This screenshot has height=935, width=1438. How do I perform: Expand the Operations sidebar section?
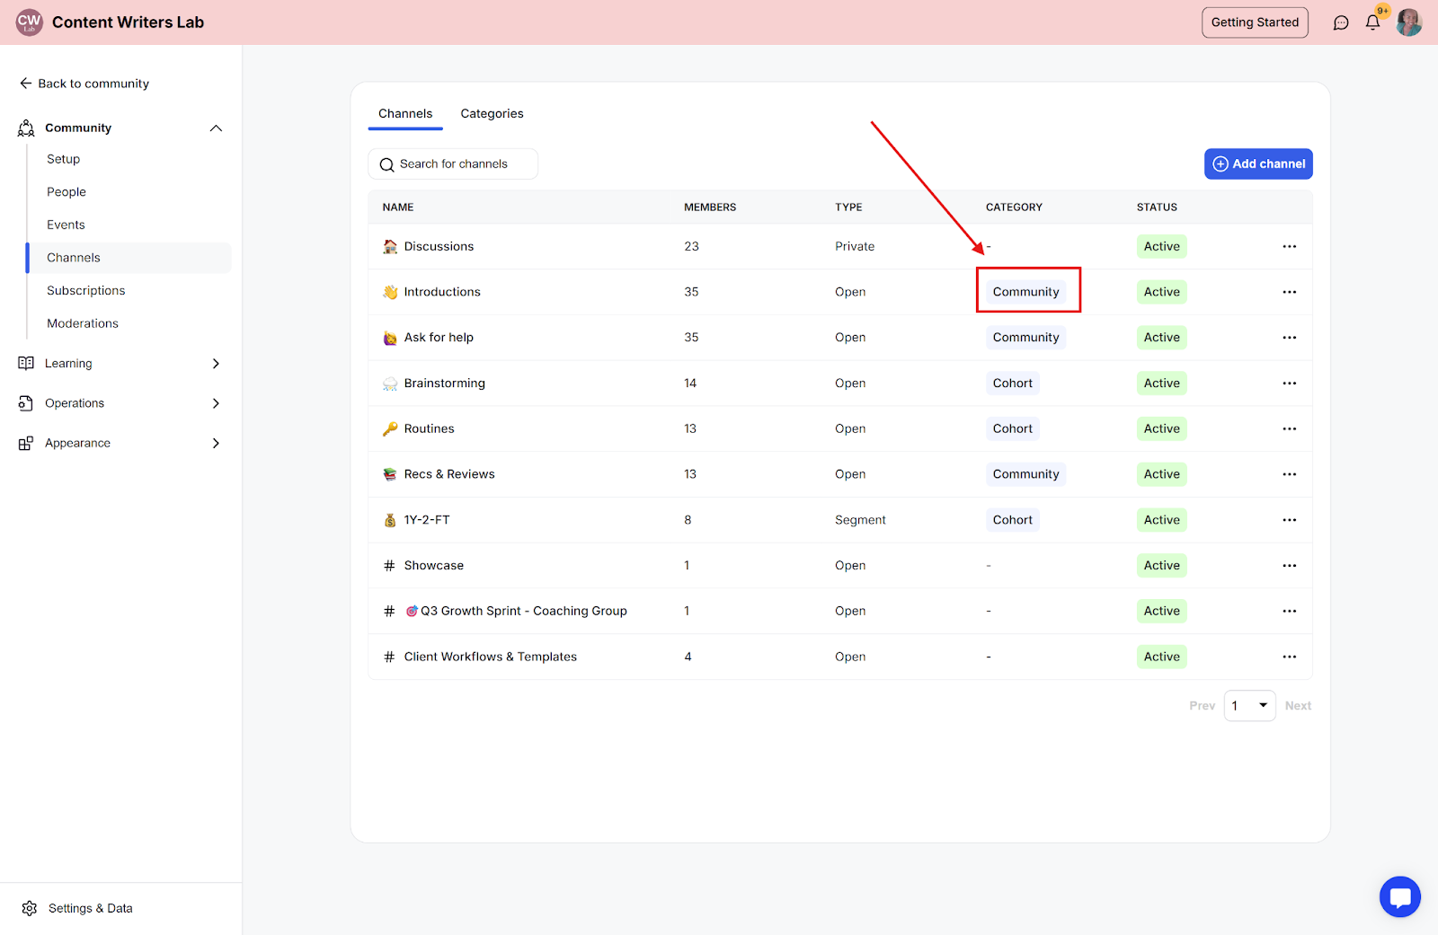pos(216,403)
